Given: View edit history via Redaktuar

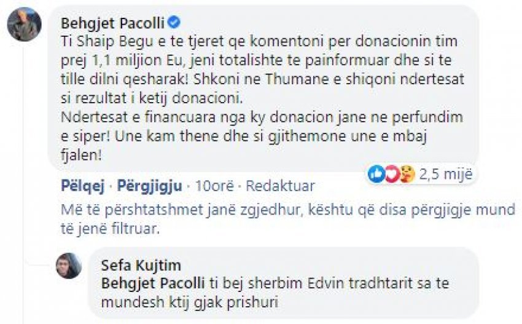Looking at the screenshot, I should click(x=280, y=186).
